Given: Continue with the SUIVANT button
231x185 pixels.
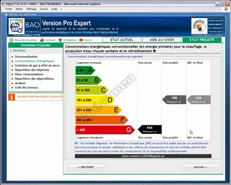Looking at the screenshot, I should pos(200,167).
